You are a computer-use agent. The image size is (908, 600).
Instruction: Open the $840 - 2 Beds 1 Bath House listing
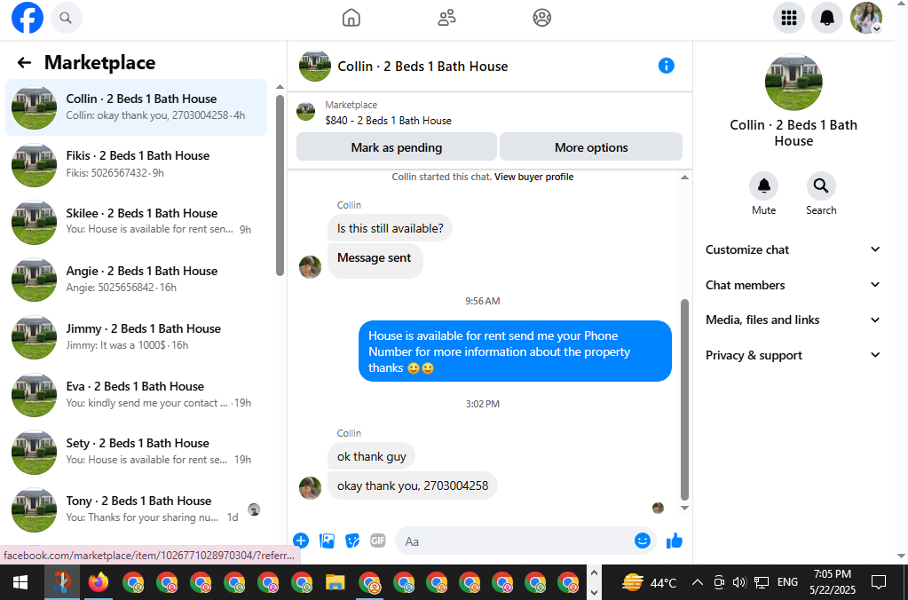point(388,121)
